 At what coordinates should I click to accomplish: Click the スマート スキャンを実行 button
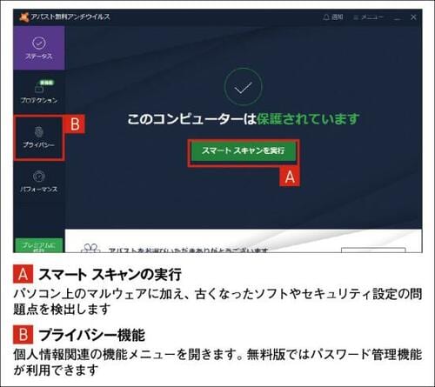[x=243, y=150]
